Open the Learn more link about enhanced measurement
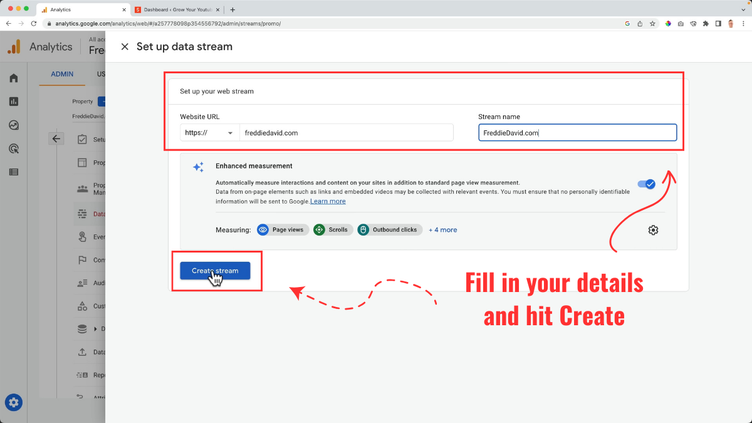This screenshot has height=423, width=752. point(328,201)
